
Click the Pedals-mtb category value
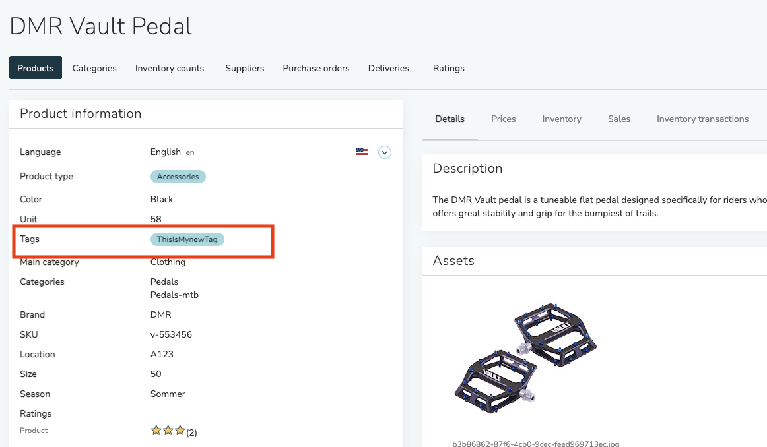pos(175,295)
